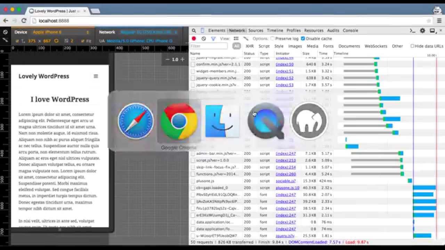Image resolution: width=445 pixels, height=250 pixels.
Task: Click in the network Filter text field
Action: [209, 46]
